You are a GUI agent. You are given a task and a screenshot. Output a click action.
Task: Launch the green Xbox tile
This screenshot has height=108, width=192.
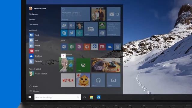point(83,65)
